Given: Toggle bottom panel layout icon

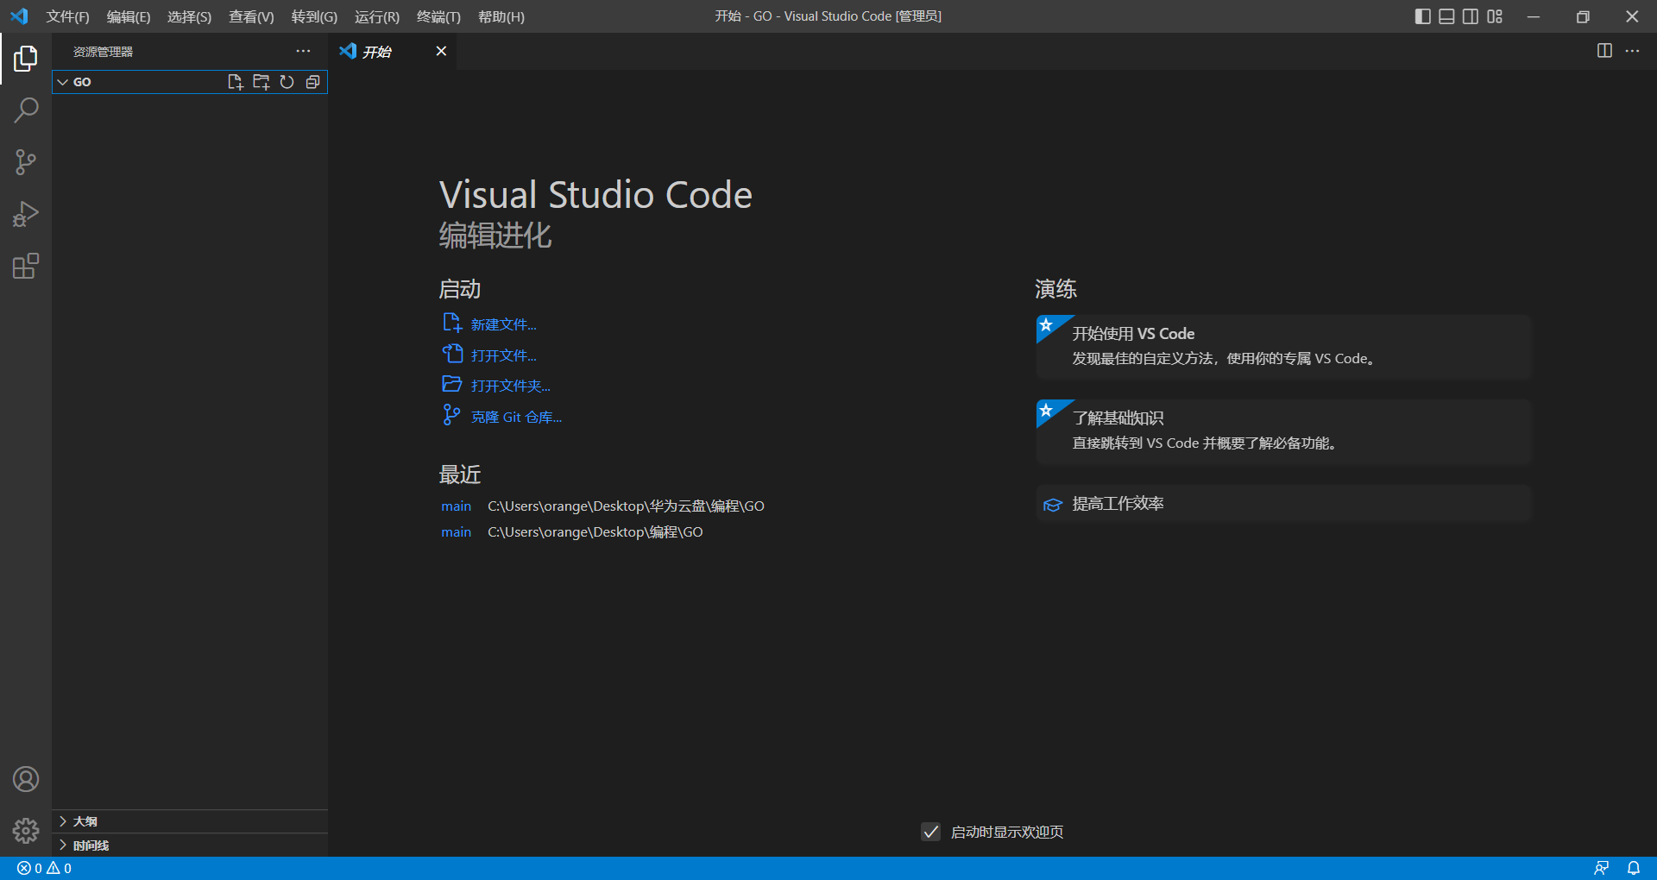Looking at the screenshot, I should (x=1447, y=16).
